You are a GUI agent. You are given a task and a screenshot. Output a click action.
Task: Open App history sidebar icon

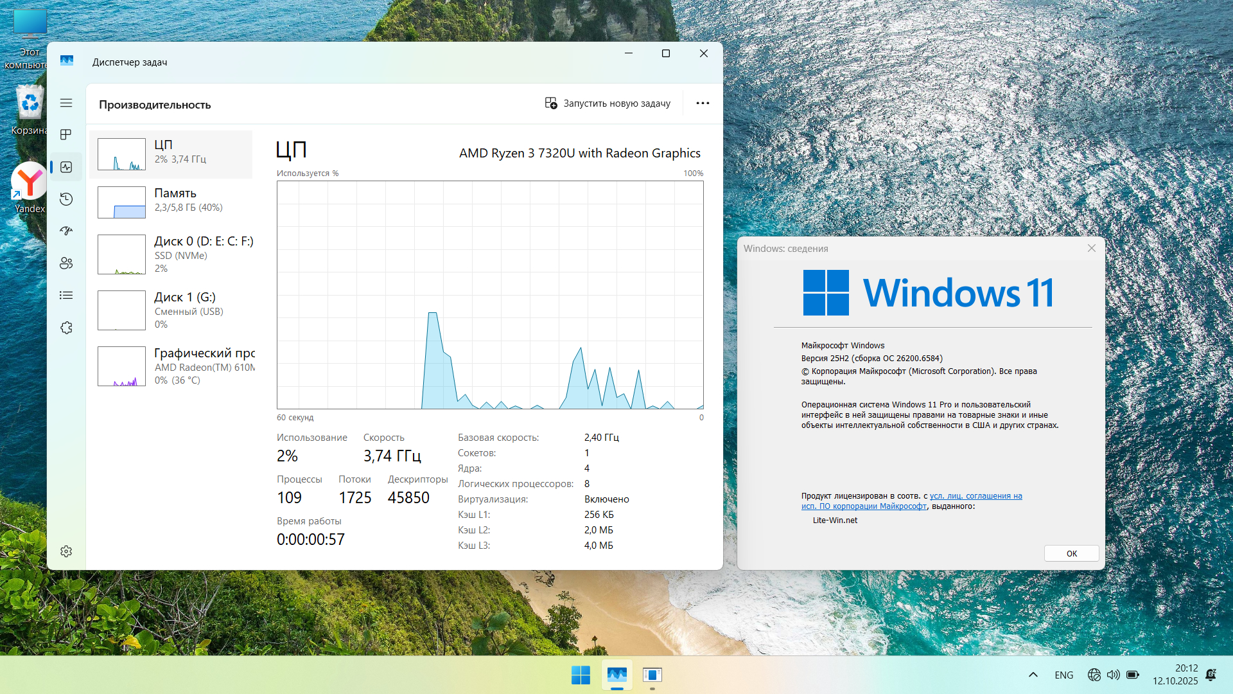(x=66, y=199)
